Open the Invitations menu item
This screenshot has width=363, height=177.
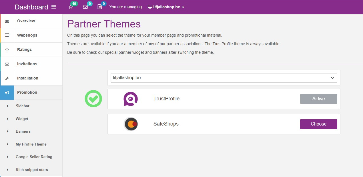pyautogui.click(x=31, y=64)
